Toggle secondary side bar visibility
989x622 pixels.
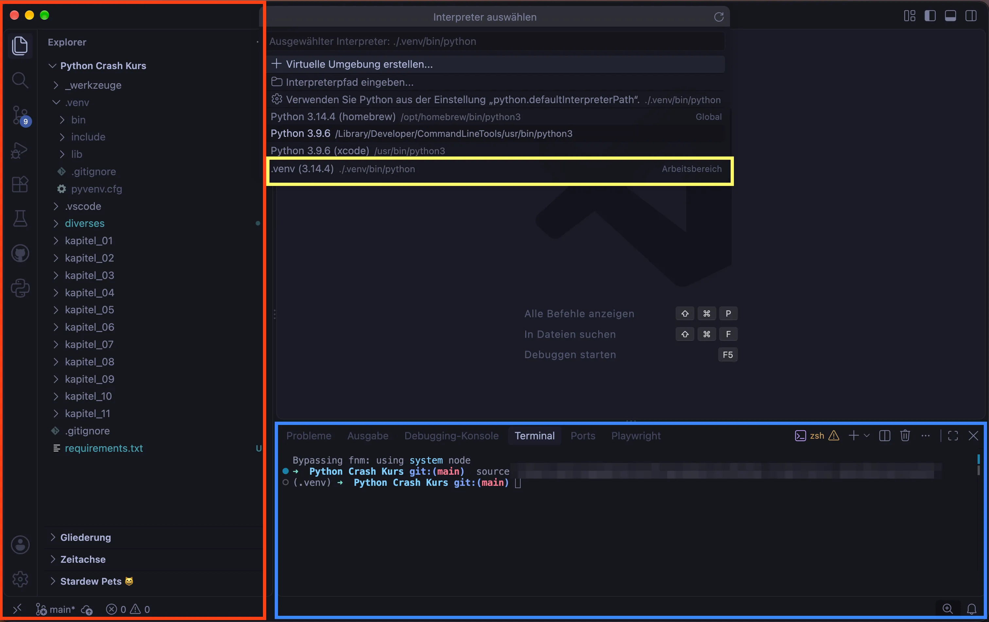pos(970,16)
